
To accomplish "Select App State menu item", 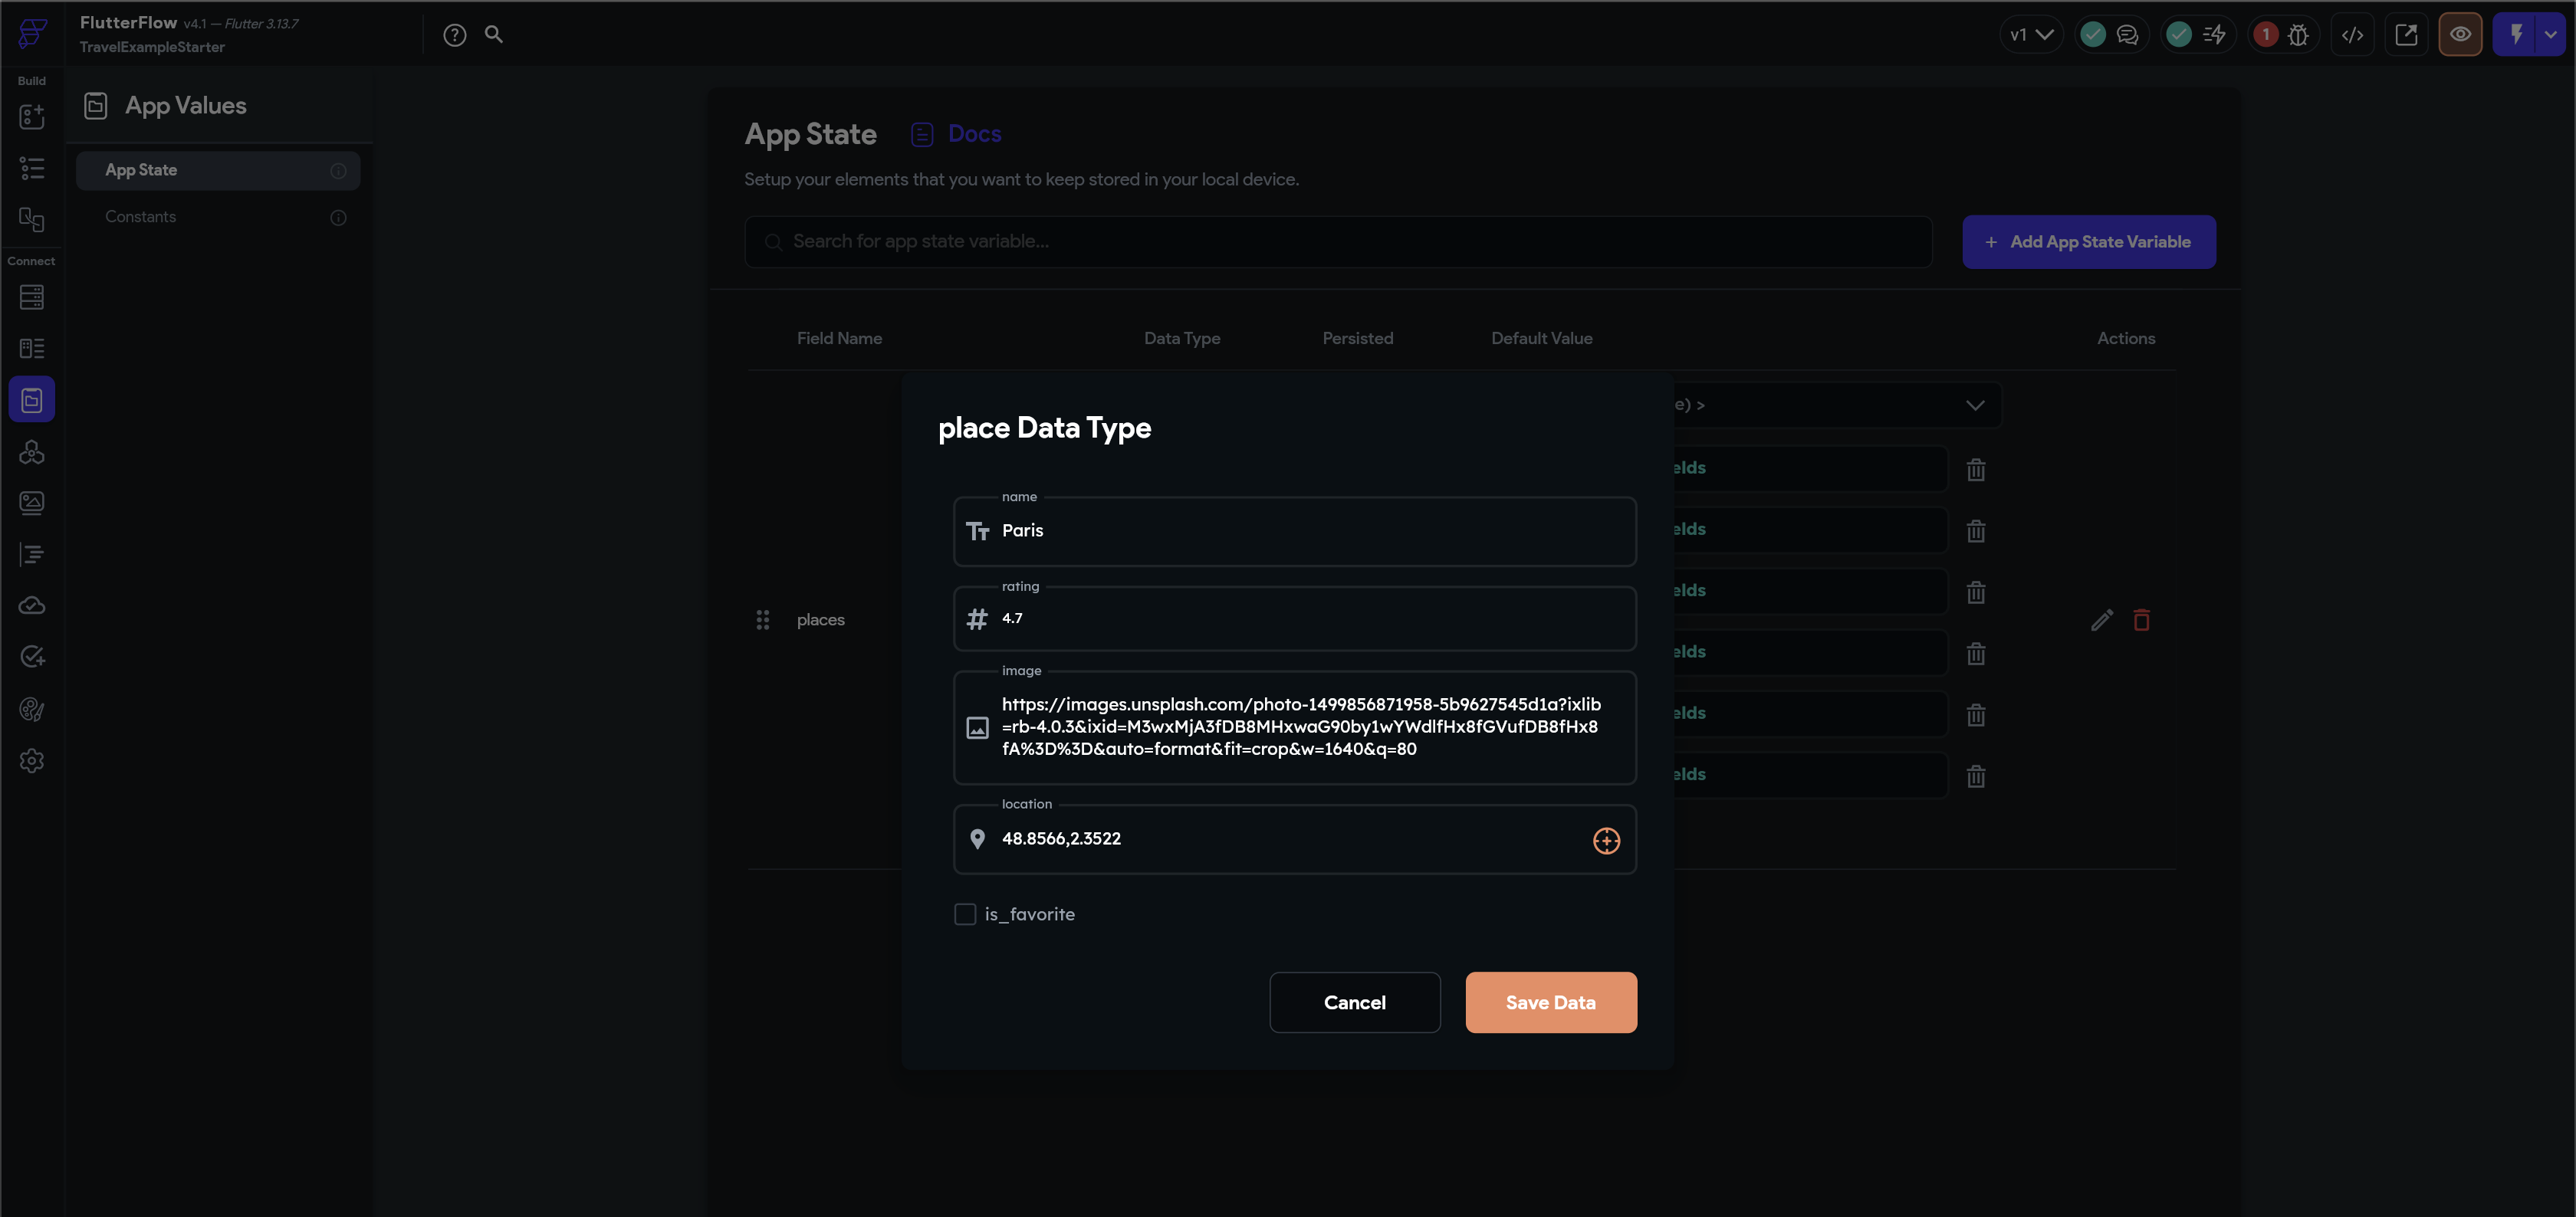I will click(x=141, y=170).
